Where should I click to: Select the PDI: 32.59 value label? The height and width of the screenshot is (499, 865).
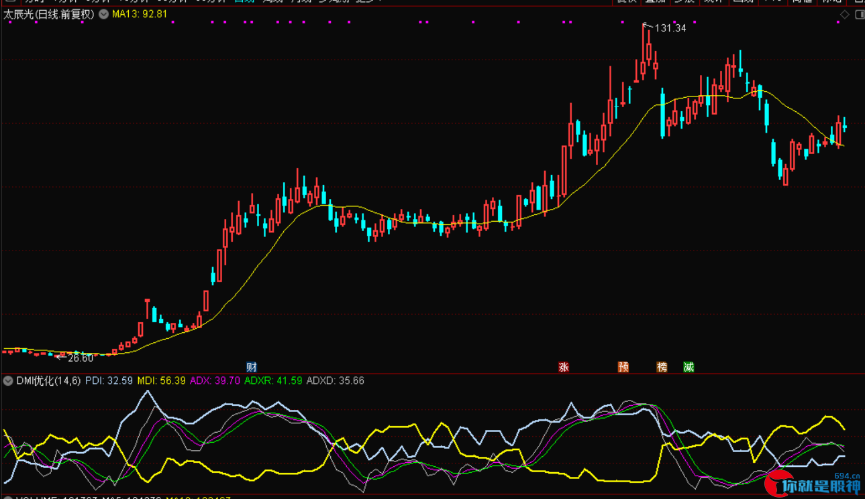(x=109, y=381)
